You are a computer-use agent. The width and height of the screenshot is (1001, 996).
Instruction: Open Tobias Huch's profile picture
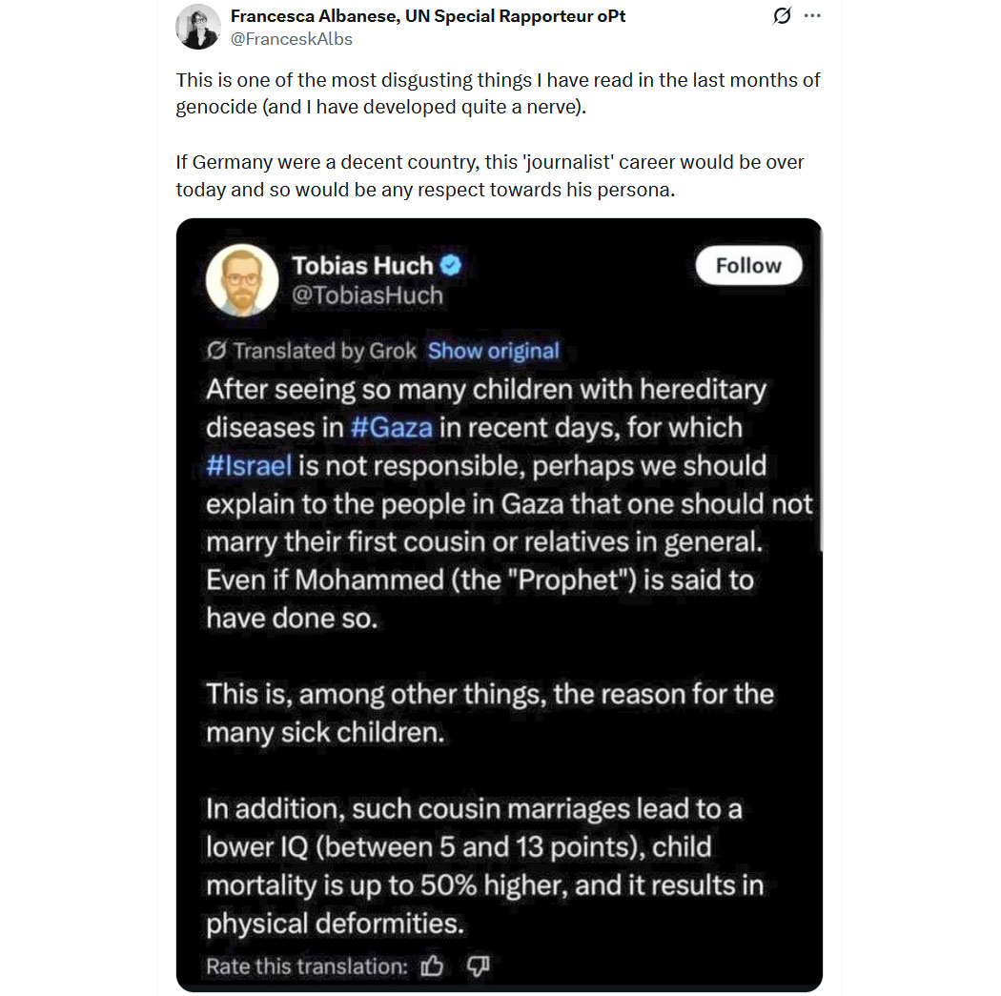[x=242, y=280]
